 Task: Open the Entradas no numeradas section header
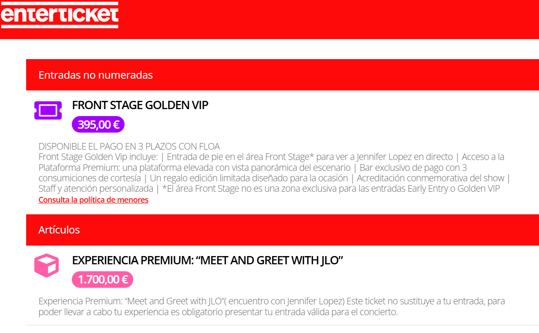283,75
